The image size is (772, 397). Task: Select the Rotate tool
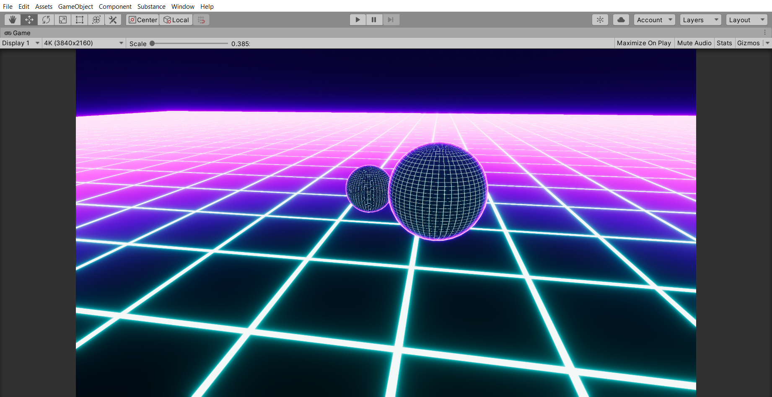point(46,20)
